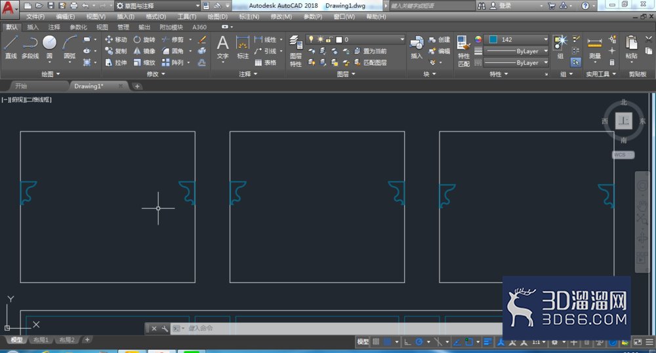
Task: Click the Copy (复制) tool
Action: coord(116,51)
